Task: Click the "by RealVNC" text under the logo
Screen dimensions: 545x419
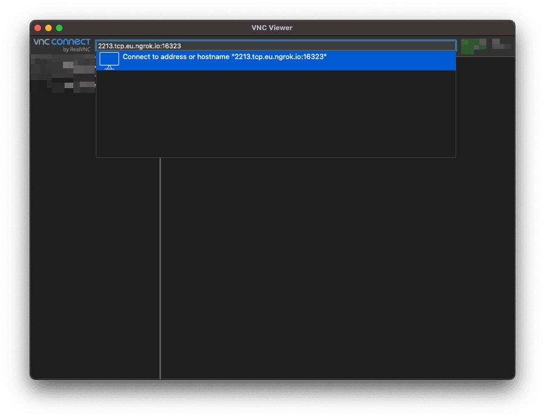Action: click(76, 50)
